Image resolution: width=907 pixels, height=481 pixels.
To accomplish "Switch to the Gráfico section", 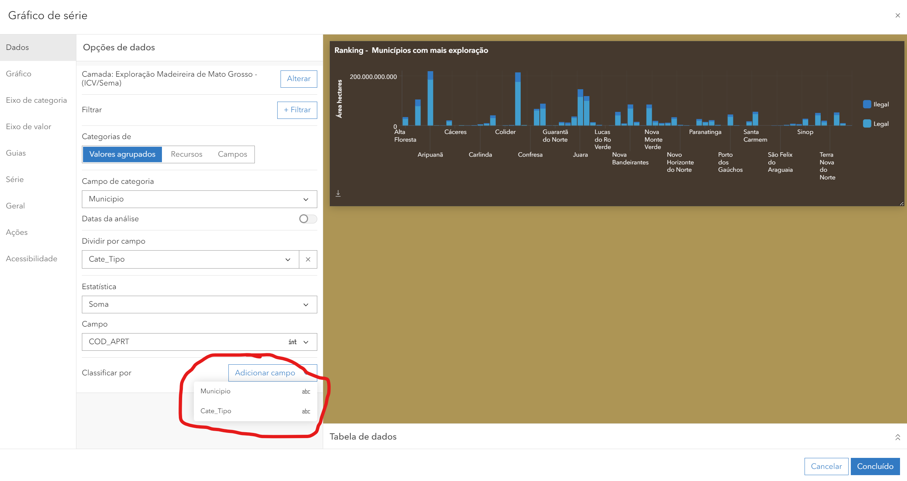I will pyautogui.click(x=18, y=73).
